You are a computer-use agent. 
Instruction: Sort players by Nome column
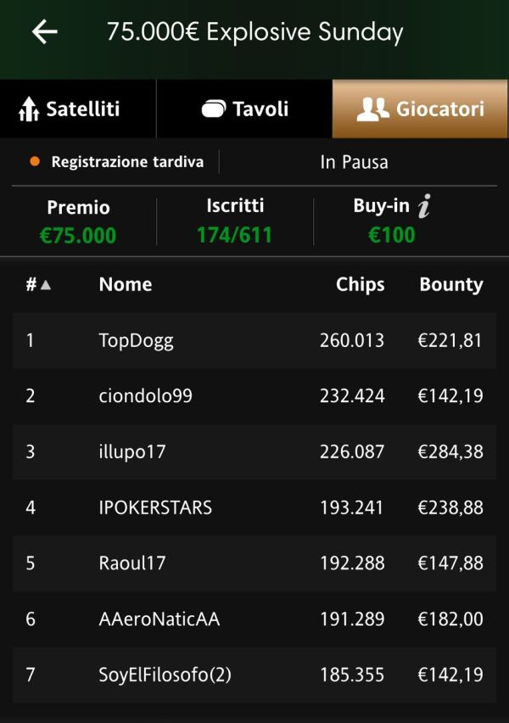click(x=126, y=284)
